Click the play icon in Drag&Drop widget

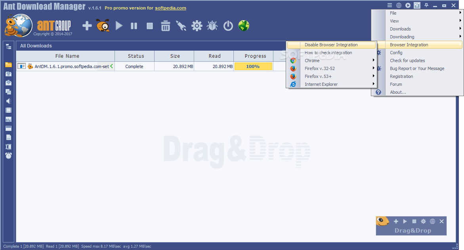point(405,222)
